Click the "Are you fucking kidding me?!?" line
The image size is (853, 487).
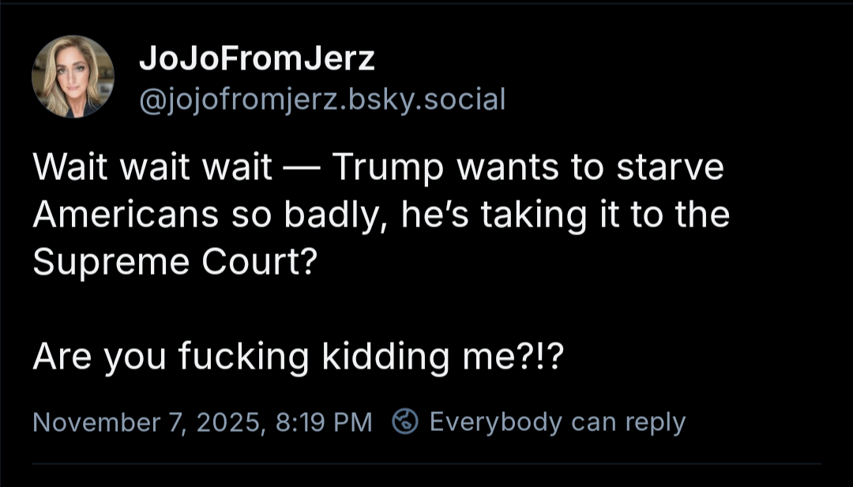(x=299, y=357)
